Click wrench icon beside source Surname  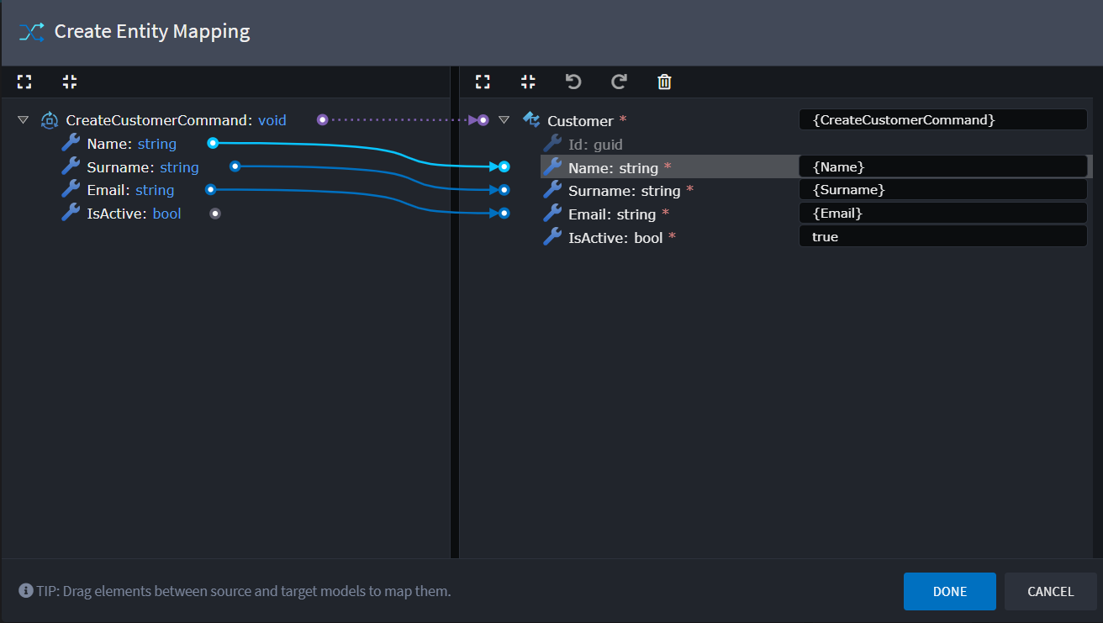(71, 166)
